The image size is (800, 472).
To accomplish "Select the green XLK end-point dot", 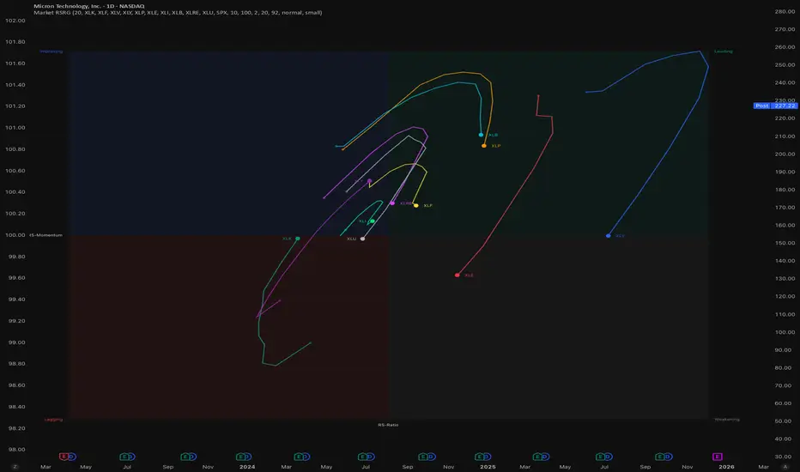I will tap(298, 239).
